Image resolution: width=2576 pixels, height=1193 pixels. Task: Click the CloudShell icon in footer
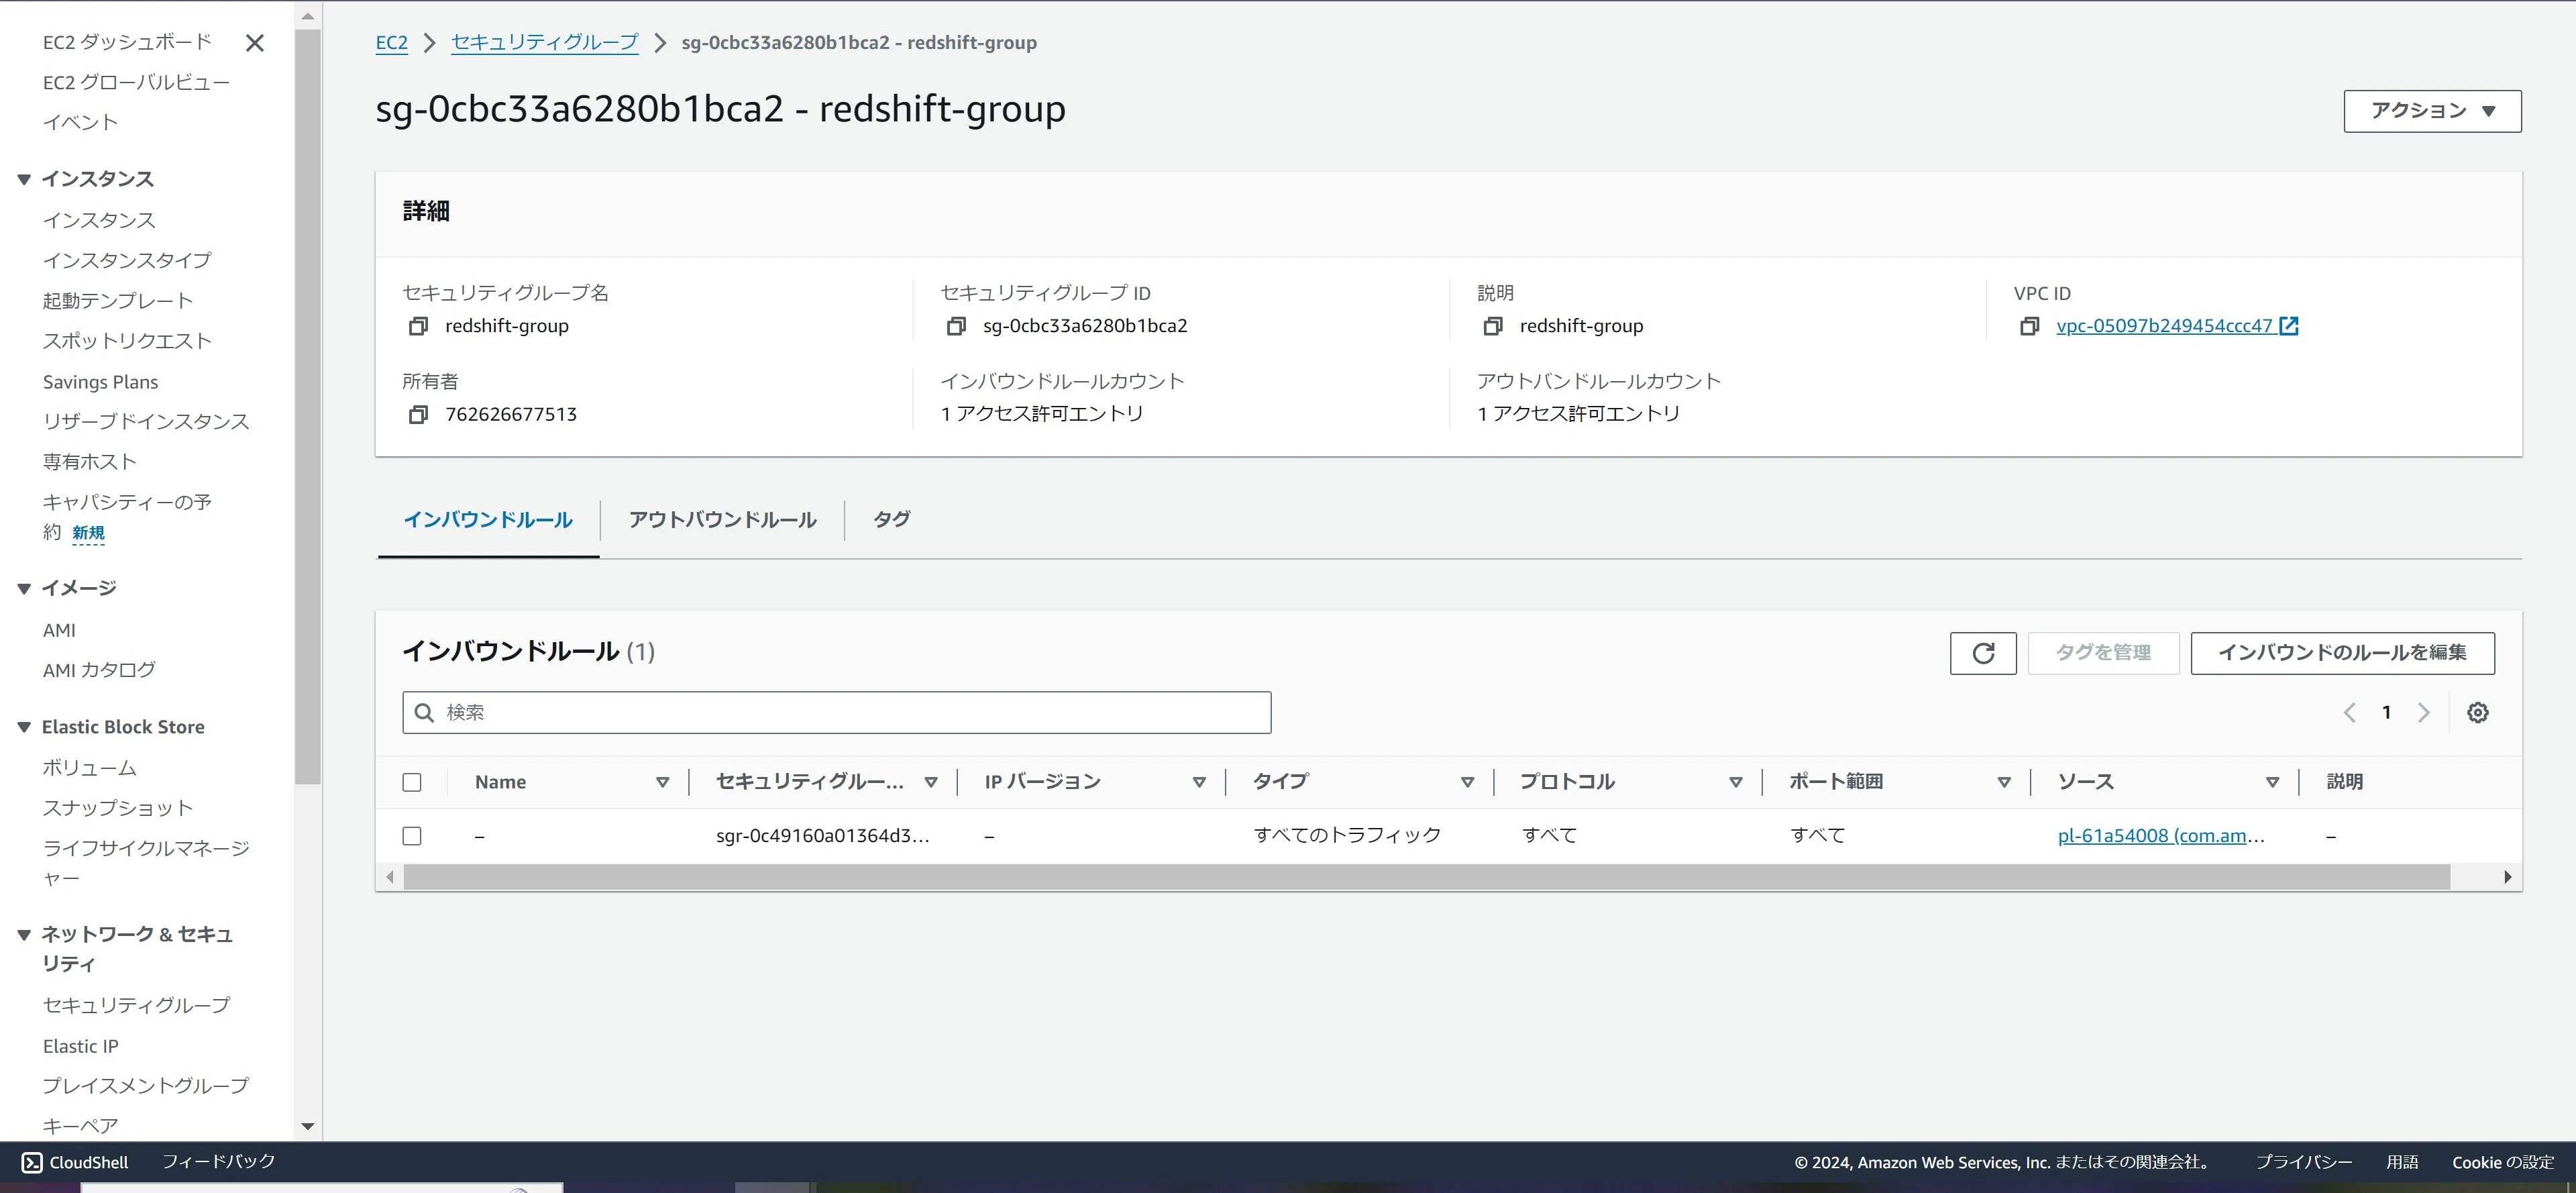click(32, 1162)
